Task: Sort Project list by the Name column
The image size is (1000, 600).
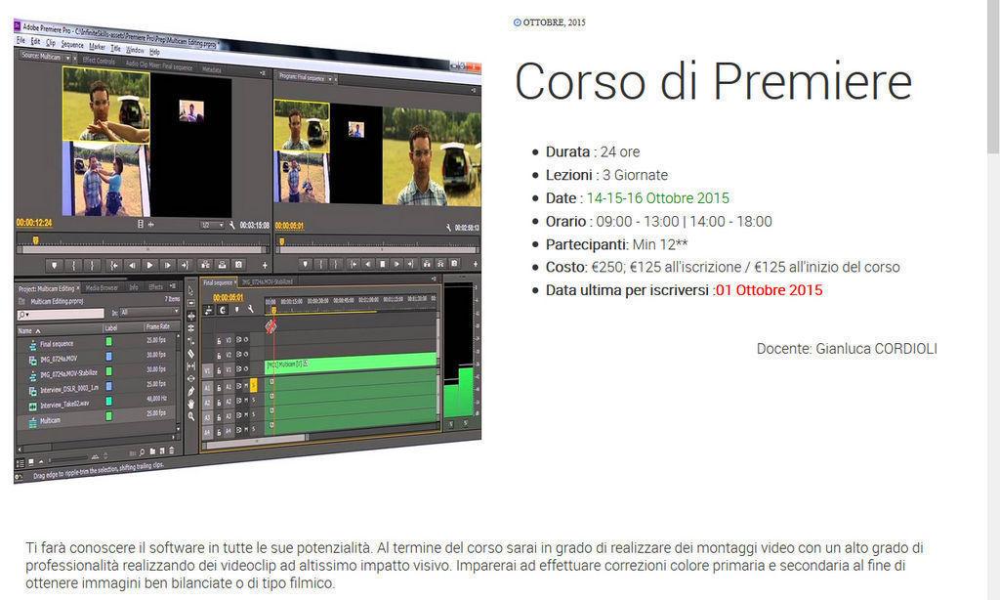Action: pos(29,330)
